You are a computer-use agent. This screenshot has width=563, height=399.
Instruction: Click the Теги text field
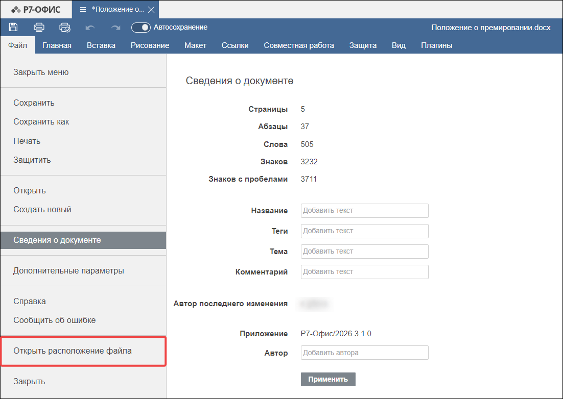pos(364,231)
